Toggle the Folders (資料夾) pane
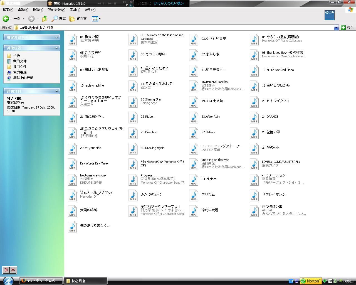The image size is (356, 285). (78, 19)
